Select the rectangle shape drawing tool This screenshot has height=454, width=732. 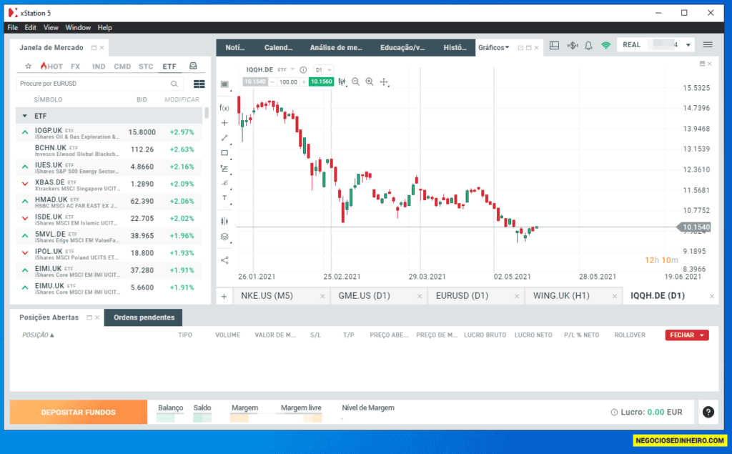pyautogui.click(x=224, y=153)
